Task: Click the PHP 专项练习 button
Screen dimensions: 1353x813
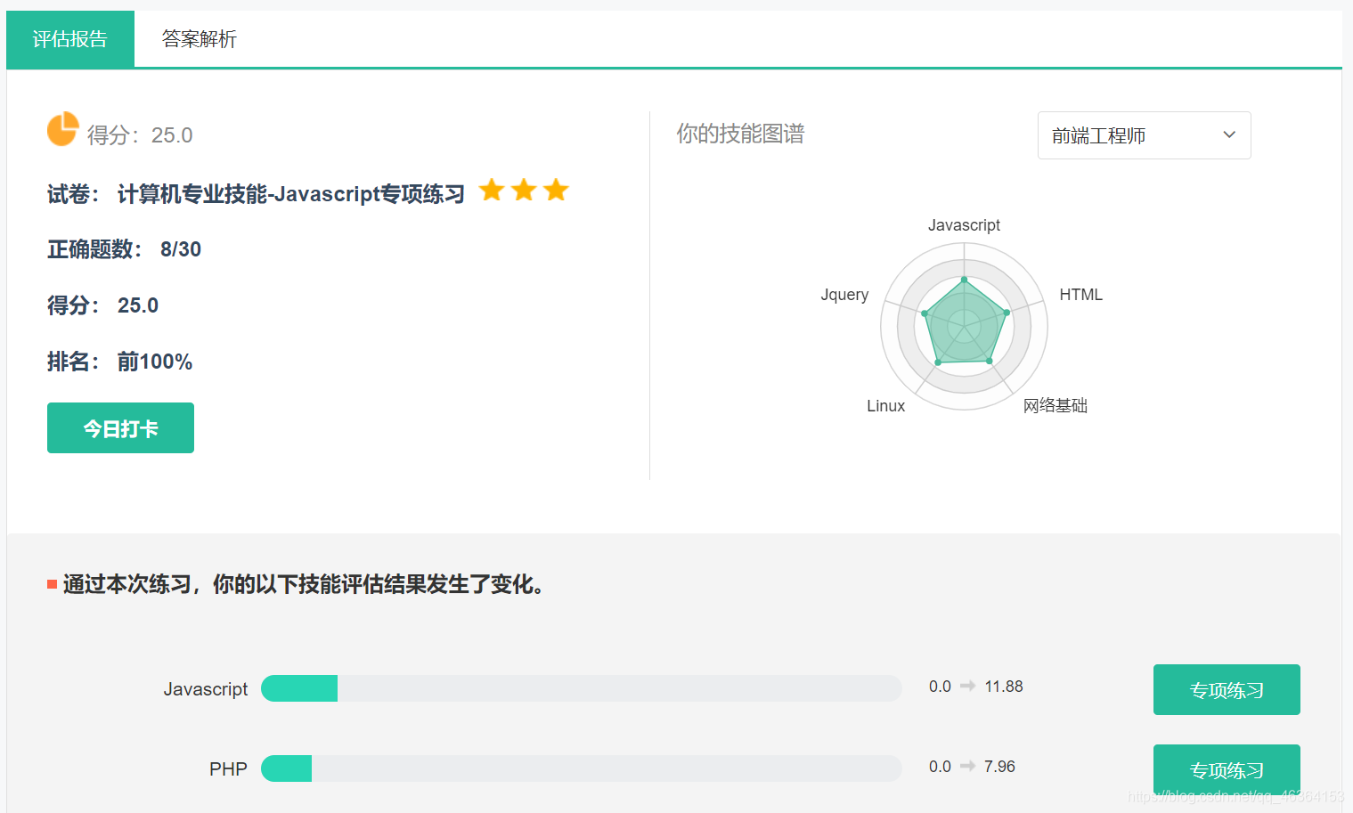Action: (x=1227, y=769)
